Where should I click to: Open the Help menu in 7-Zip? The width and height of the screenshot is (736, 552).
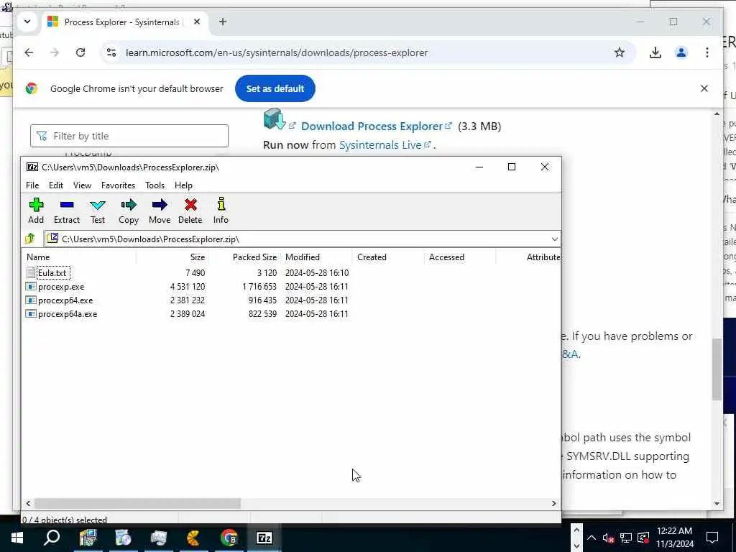183,185
